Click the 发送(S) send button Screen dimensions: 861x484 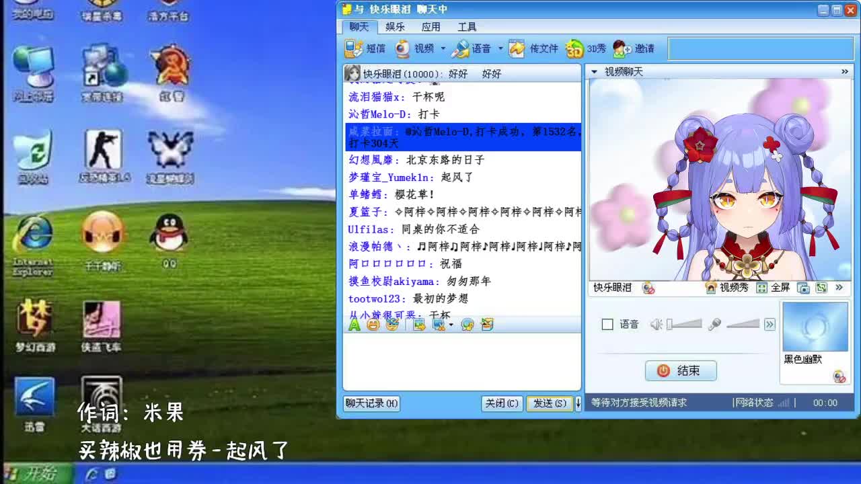click(550, 403)
